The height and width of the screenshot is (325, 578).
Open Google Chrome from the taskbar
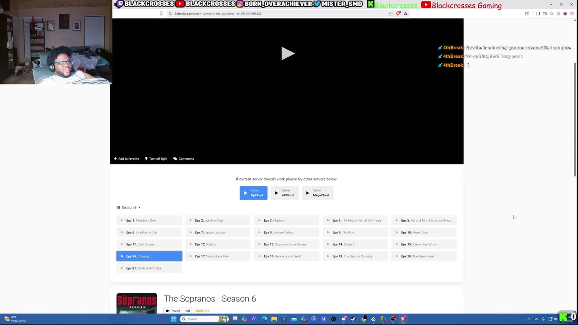(x=364, y=319)
